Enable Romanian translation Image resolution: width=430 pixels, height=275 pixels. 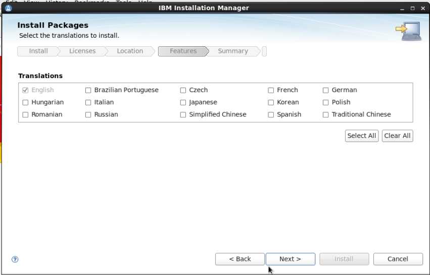tap(25, 114)
